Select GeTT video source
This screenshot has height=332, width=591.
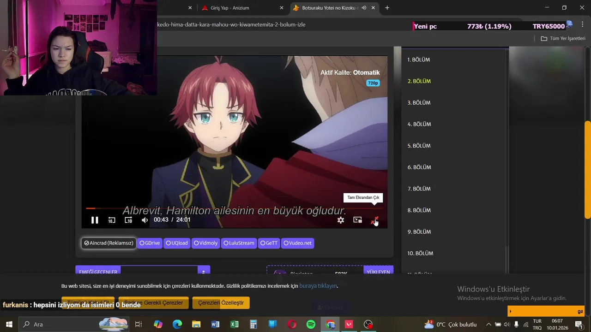coord(269,243)
